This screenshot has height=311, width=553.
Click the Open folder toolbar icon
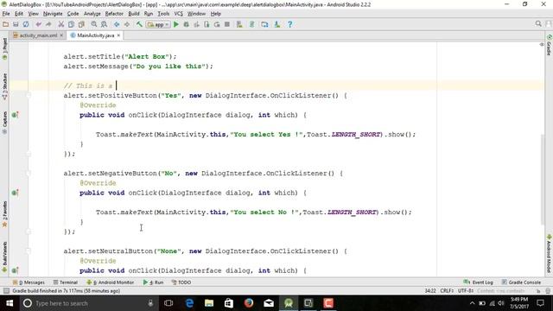click(5, 24)
